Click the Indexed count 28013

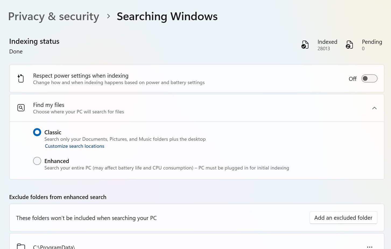(323, 49)
